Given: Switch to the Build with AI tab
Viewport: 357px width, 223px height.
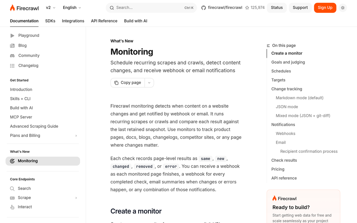Looking at the screenshot, I should click(x=135, y=21).
